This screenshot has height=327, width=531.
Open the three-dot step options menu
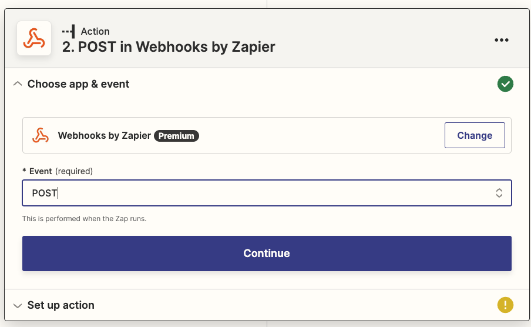pos(501,40)
